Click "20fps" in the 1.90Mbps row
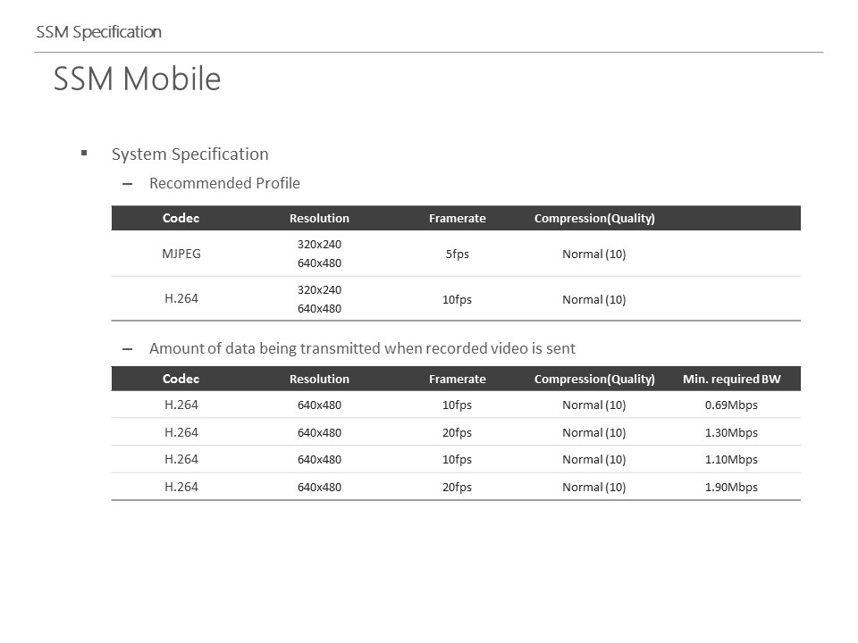 (458, 488)
